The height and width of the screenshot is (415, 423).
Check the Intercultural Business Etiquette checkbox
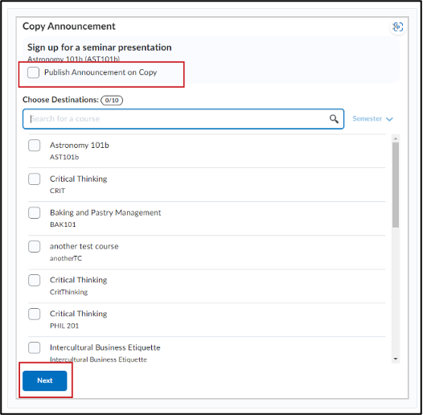(35, 347)
